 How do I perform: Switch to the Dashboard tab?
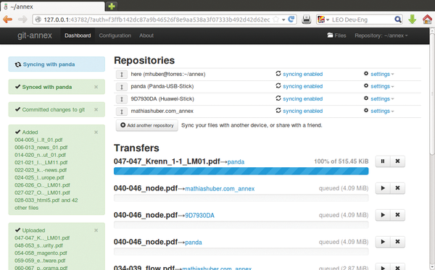tap(78, 35)
